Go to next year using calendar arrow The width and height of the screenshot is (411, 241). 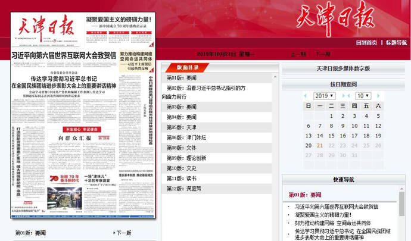[x=343, y=96]
